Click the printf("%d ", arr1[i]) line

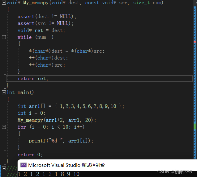[61, 141]
